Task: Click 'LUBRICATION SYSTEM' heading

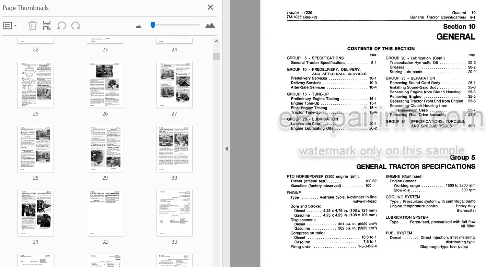Action: [407, 217]
